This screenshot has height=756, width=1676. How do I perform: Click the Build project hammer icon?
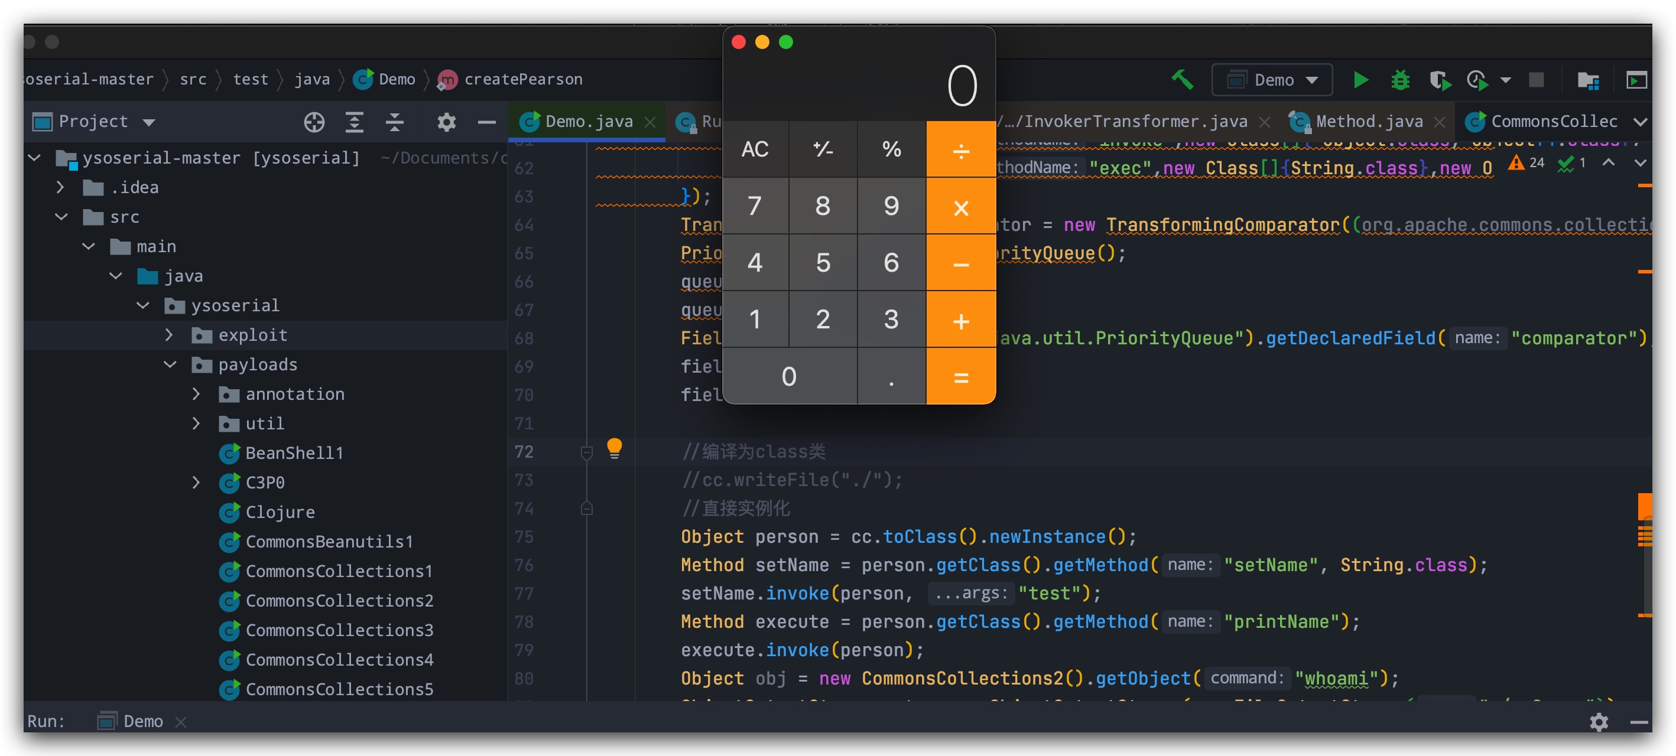(1182, 80)
